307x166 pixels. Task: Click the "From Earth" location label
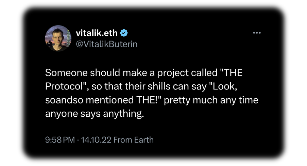pos(133,140)
